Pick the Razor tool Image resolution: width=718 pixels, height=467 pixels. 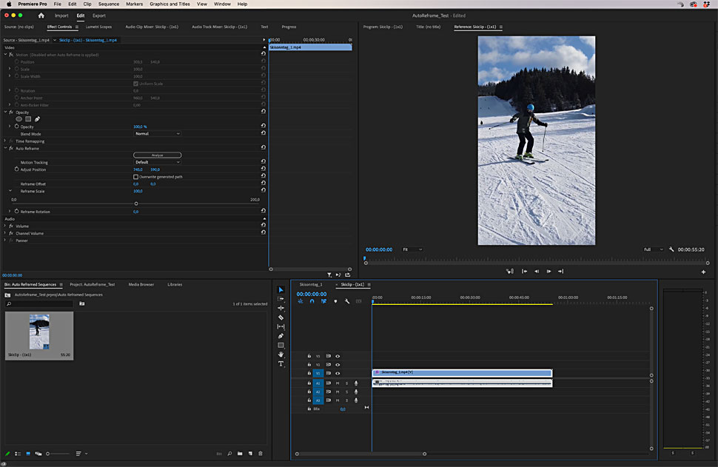[x=281, y=318]
